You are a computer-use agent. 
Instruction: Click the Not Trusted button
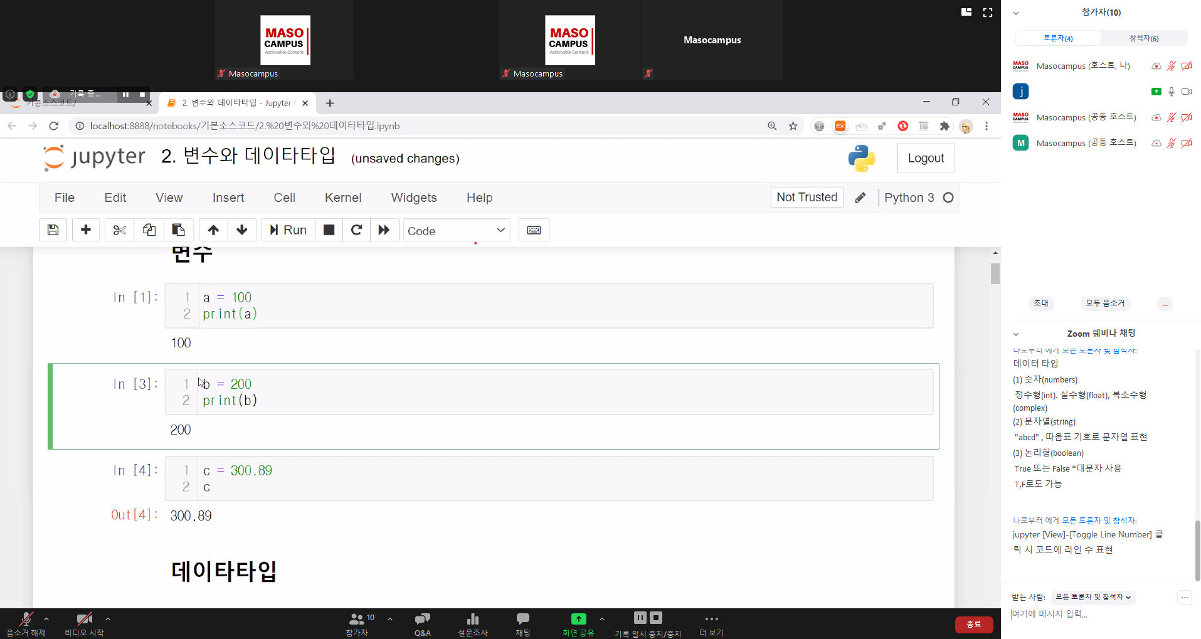pos(807,197)
